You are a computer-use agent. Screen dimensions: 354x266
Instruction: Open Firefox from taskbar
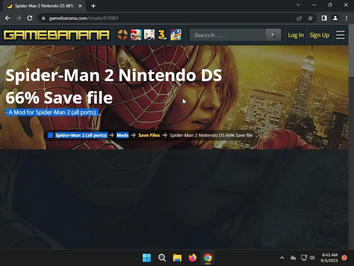click(192, 258)
